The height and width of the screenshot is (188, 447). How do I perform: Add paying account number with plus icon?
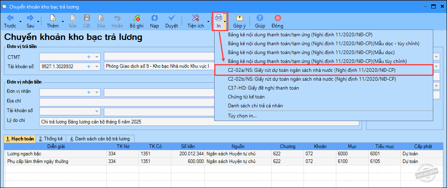(x=89, y=66)
